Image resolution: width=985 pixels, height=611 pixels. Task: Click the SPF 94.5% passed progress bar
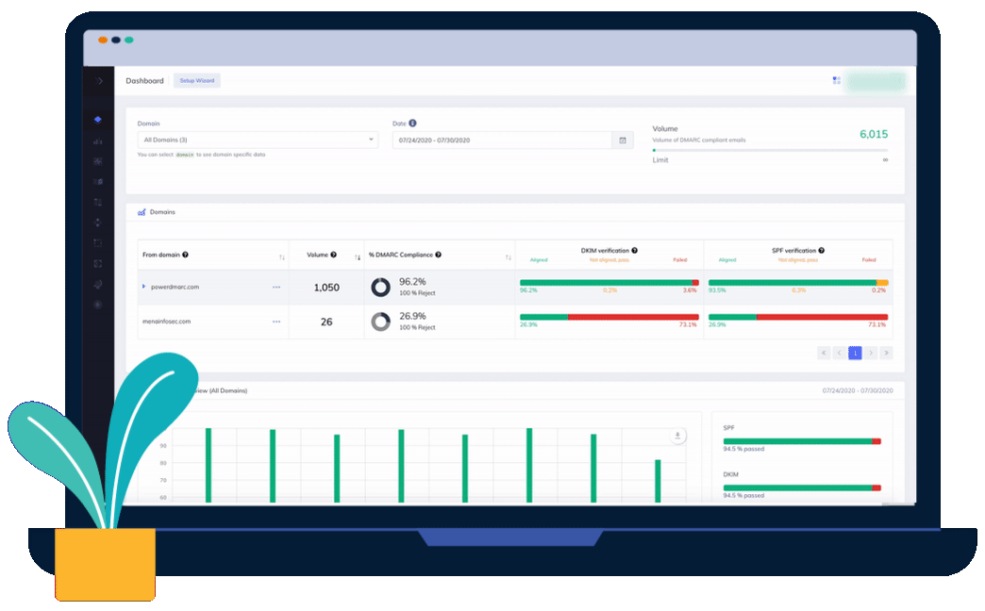(x=800, y=439)
